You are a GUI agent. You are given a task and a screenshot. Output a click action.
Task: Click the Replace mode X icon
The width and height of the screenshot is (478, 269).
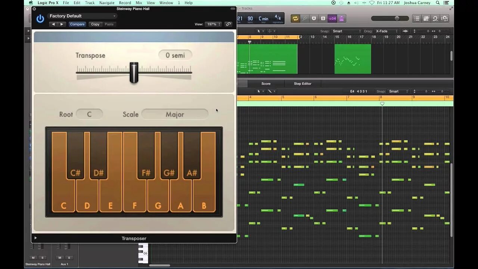(314, 18)
